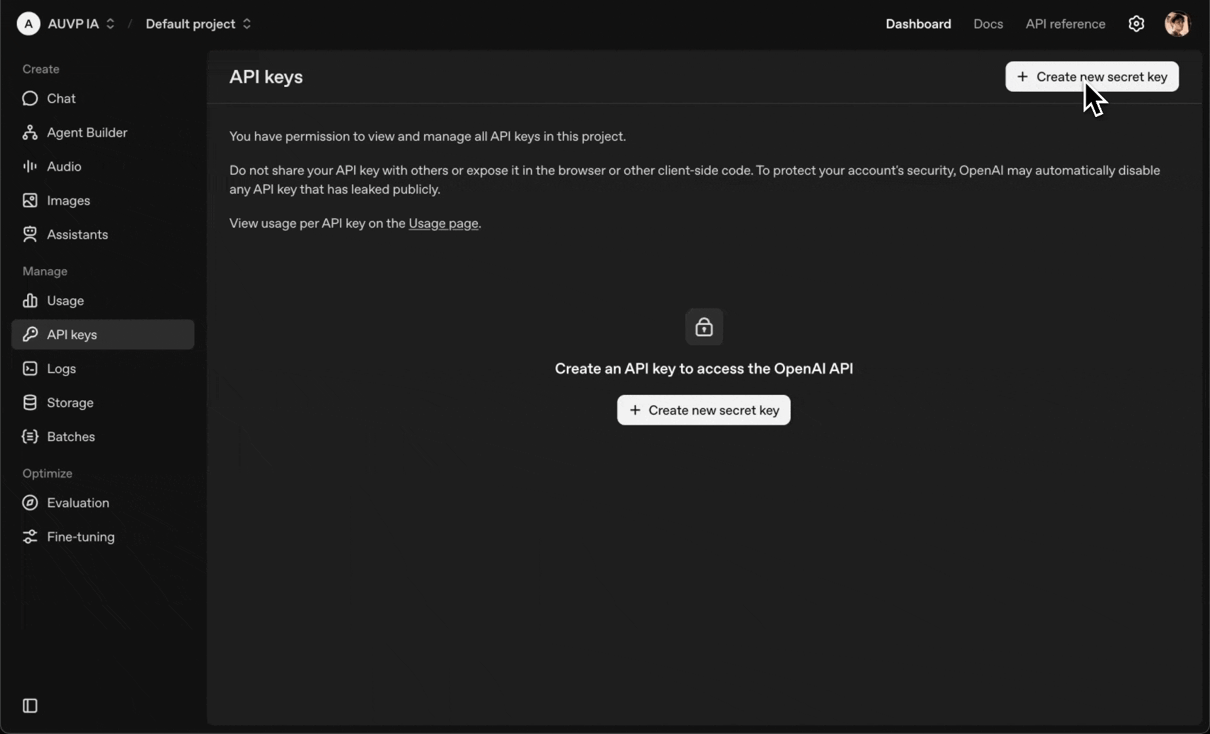Collapse the sidebar with the panel toggle
1210x734 pixels.
29,706
